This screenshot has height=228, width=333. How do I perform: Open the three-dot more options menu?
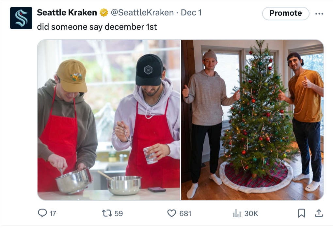tap(319, 14)
